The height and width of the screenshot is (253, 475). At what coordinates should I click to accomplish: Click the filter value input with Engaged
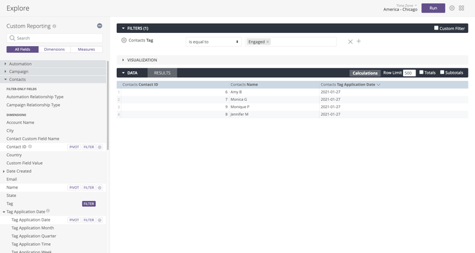click(x=291, y=42)
